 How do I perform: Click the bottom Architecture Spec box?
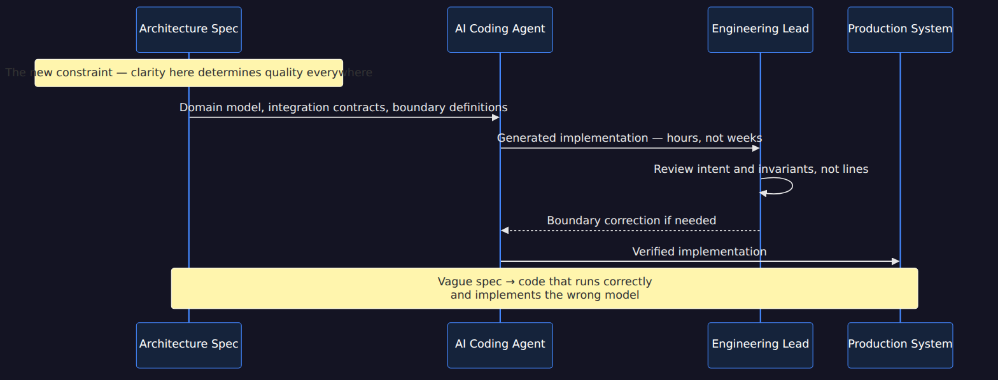188,345
